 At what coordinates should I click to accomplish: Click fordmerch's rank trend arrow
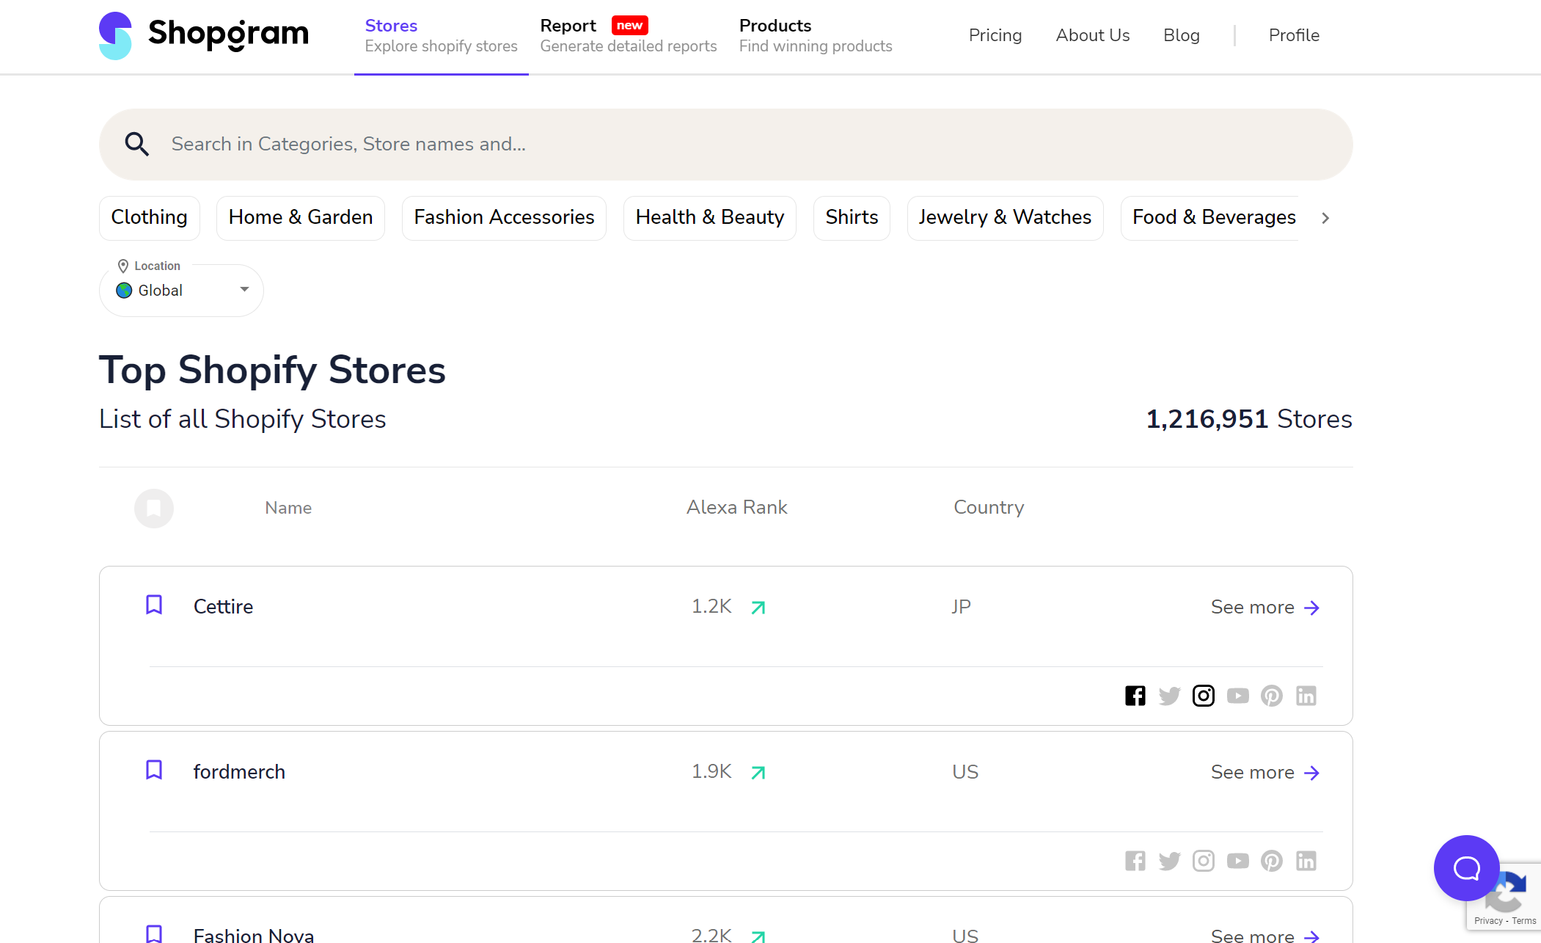click(758, 773)
